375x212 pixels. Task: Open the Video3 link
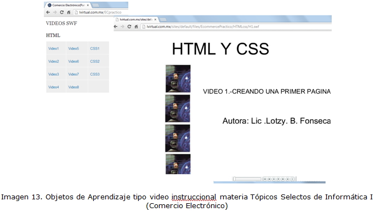pyautogui.click(x=53, y=74)
